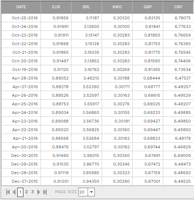Click the page size input showing 20
This screenshot has height=201, width=194.
click(x=83, y=192)
